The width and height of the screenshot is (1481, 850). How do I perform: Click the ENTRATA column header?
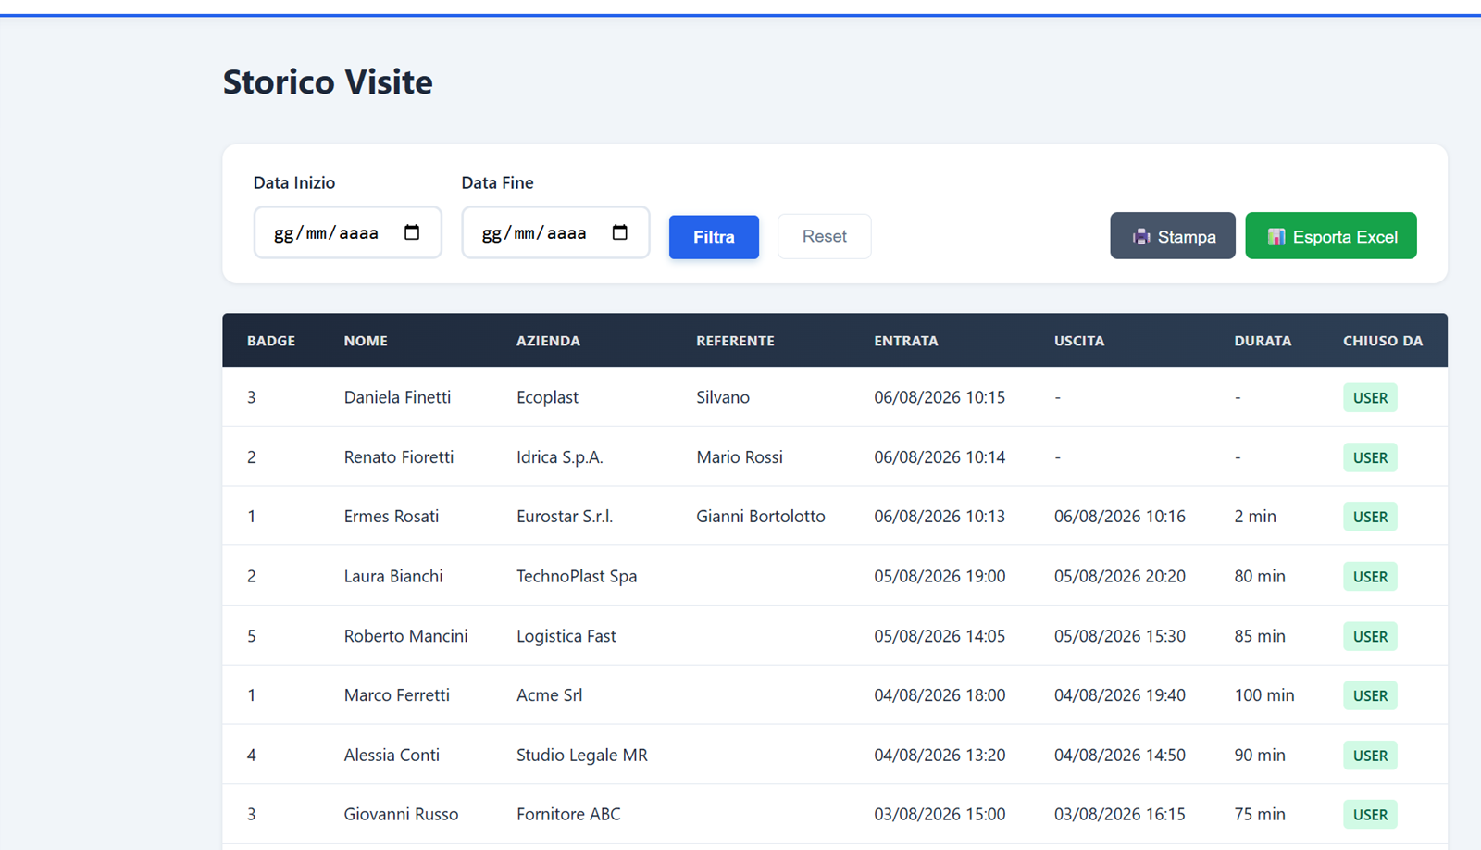(906, 341)
